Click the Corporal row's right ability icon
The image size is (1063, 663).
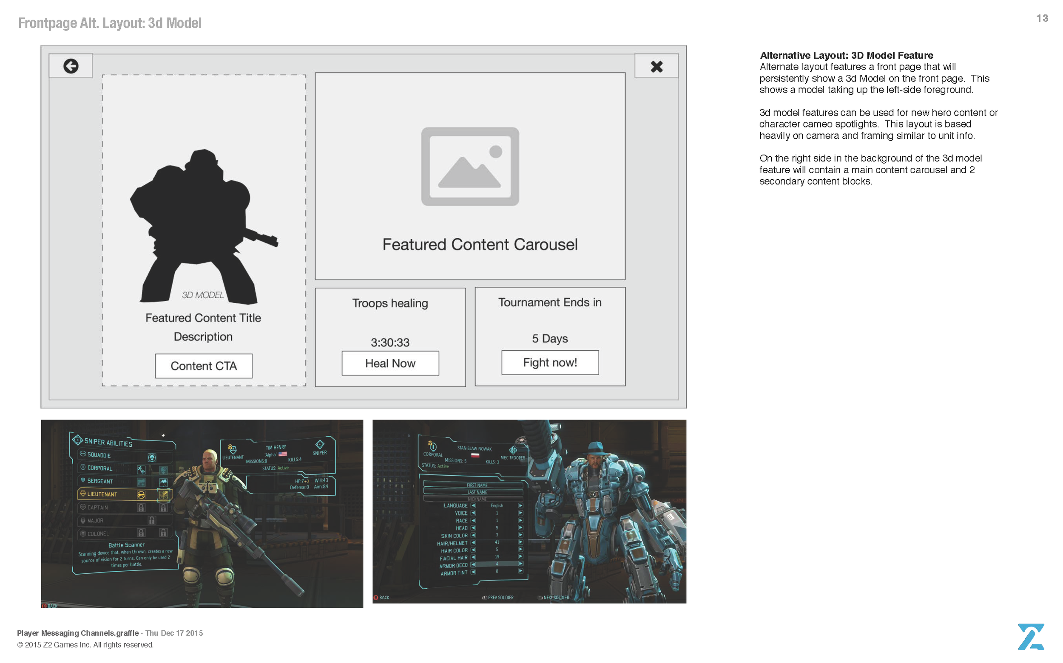click(x=163, y=470)
